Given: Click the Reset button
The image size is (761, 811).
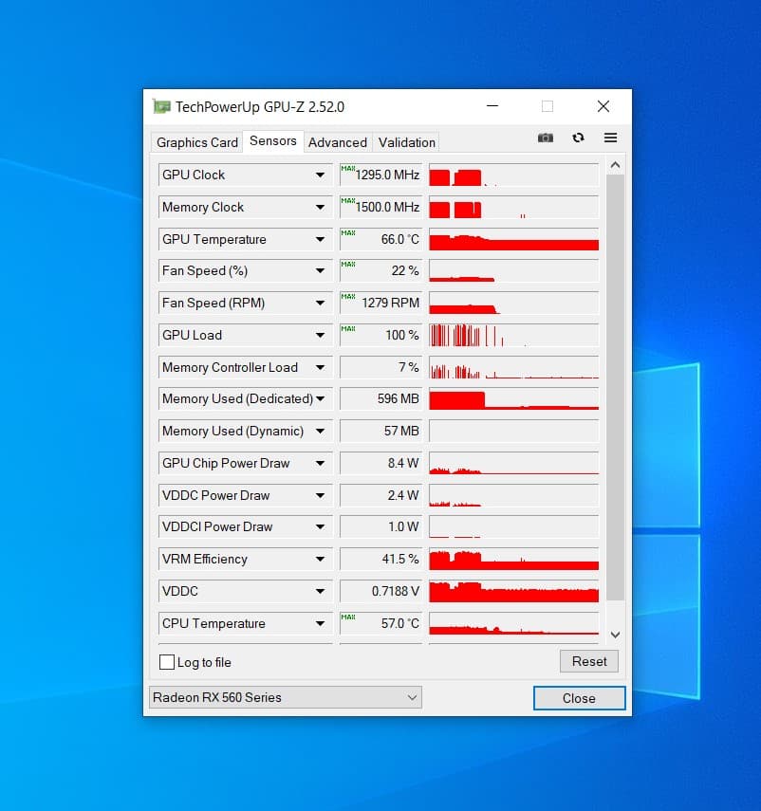Looking at the screenshot, I should point(588,661).
